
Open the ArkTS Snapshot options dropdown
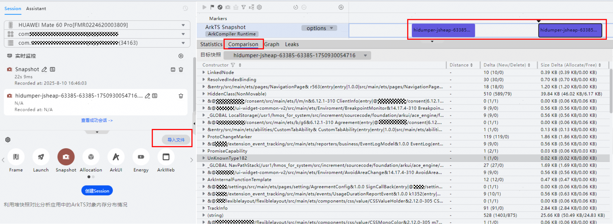[x=319, y=28]
